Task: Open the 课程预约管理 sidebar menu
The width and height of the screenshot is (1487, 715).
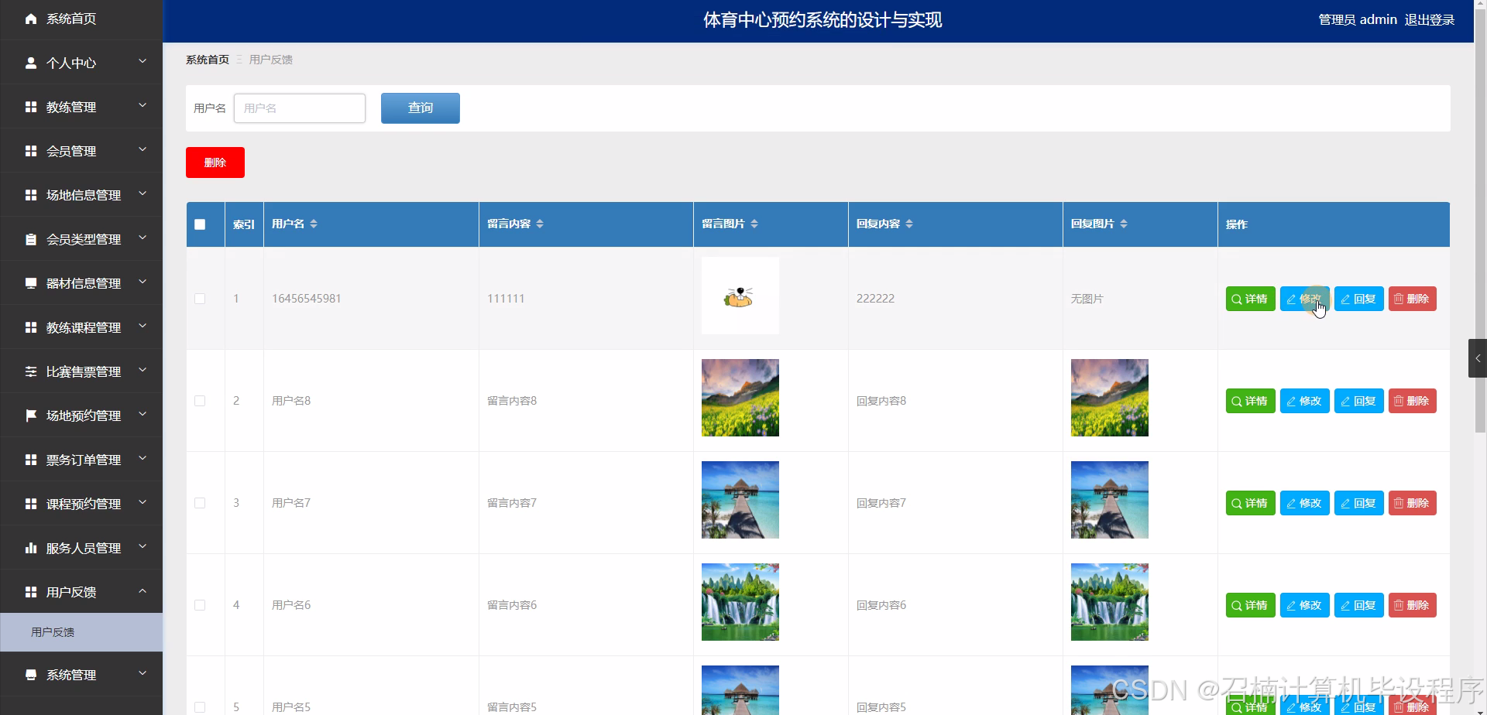Action: (81, 504)
